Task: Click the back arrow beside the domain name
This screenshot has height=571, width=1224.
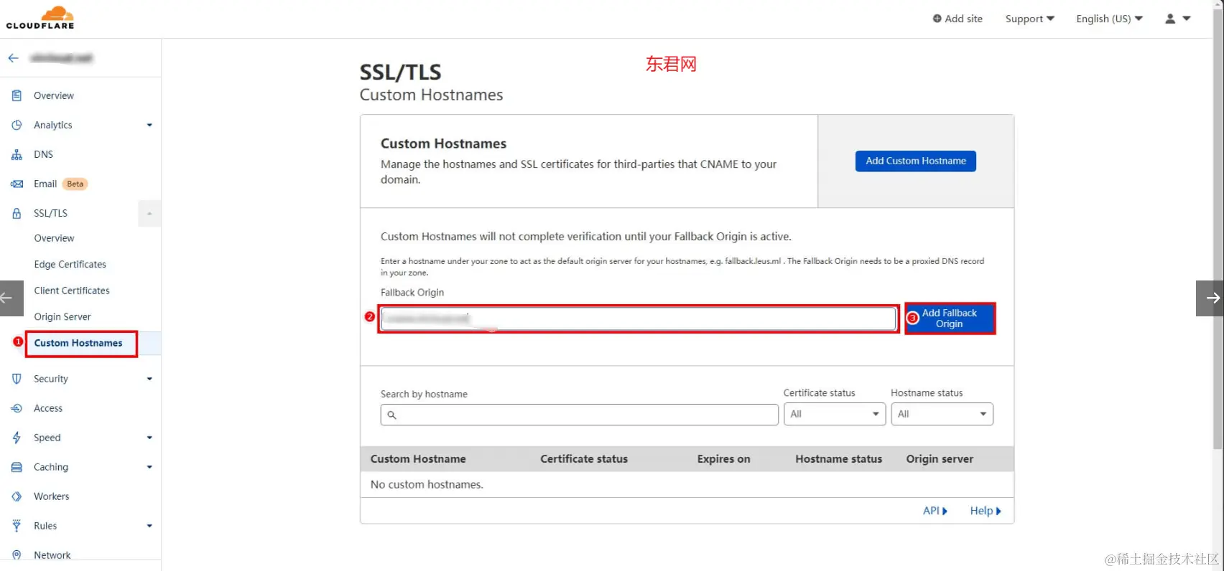Action: 13,58
